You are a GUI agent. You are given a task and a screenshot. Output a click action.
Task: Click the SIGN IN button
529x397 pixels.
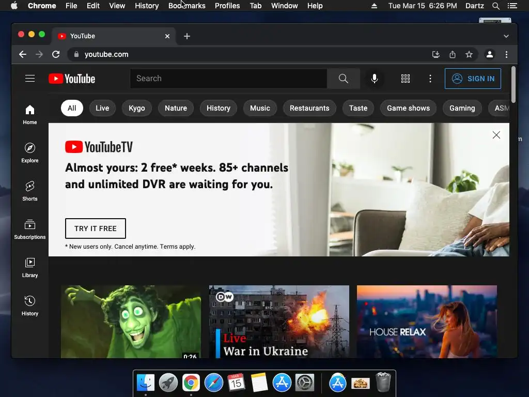tap(473, 79)
